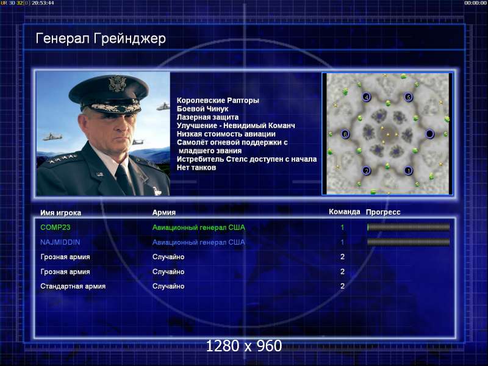
Task: Click "Лазерная защита" feature line
Action: pos(207,117)
